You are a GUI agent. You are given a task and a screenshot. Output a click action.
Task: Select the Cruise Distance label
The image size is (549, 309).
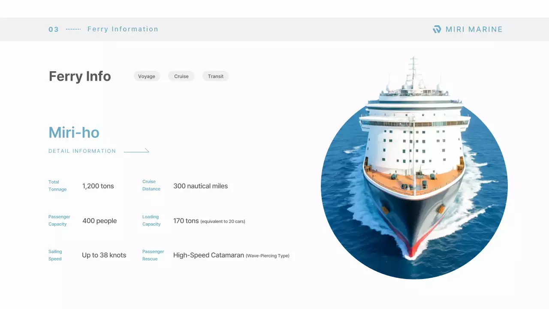pyautogui.click(x=151, y=185)
